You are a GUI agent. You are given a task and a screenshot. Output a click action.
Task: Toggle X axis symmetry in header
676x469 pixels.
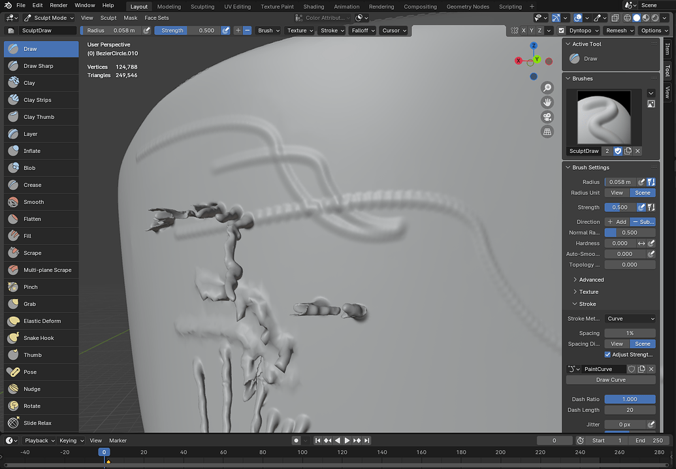[523, 31]
